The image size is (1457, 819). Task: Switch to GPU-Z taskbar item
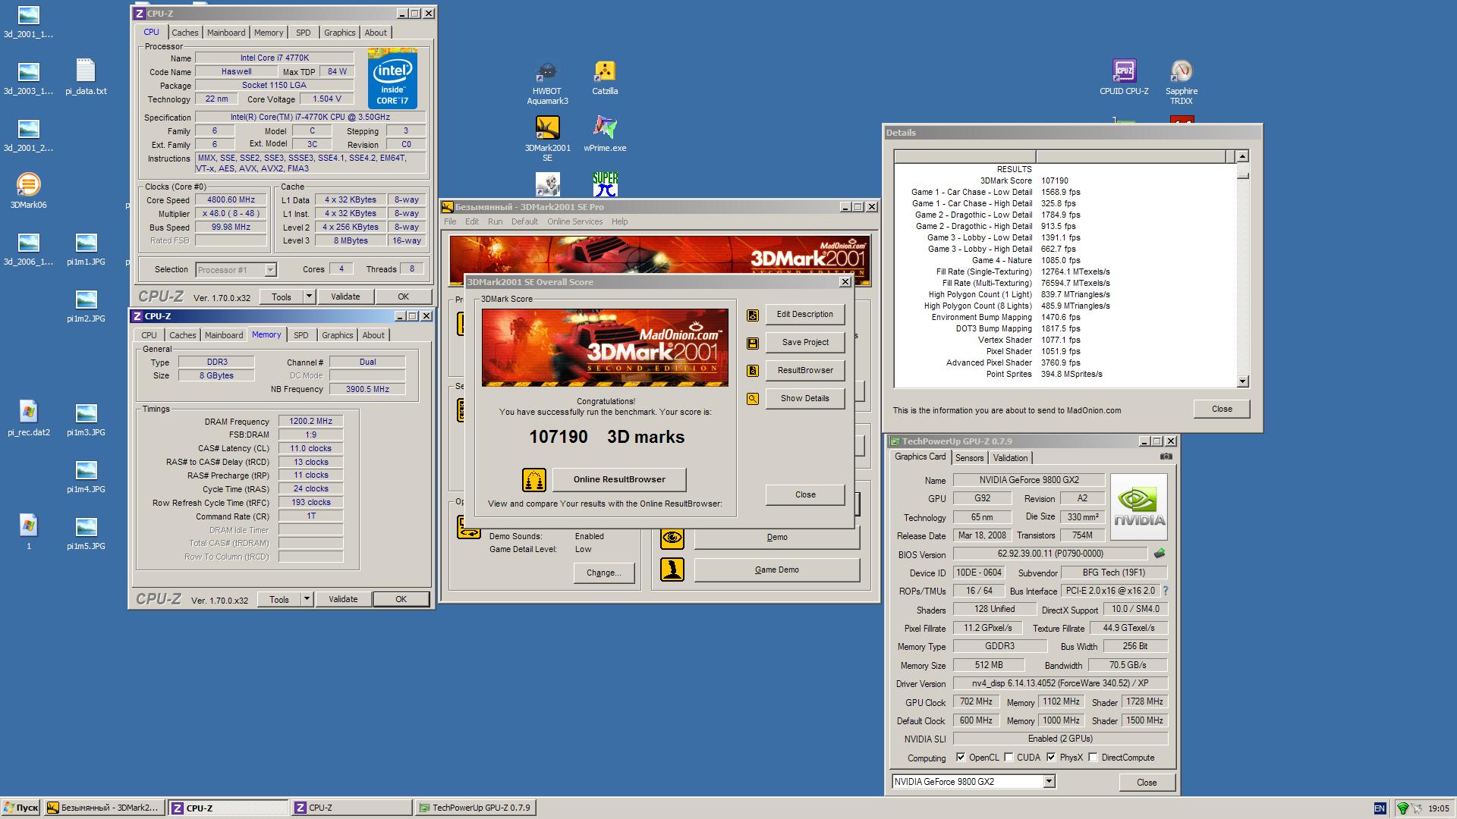click(x=476, y=808)
